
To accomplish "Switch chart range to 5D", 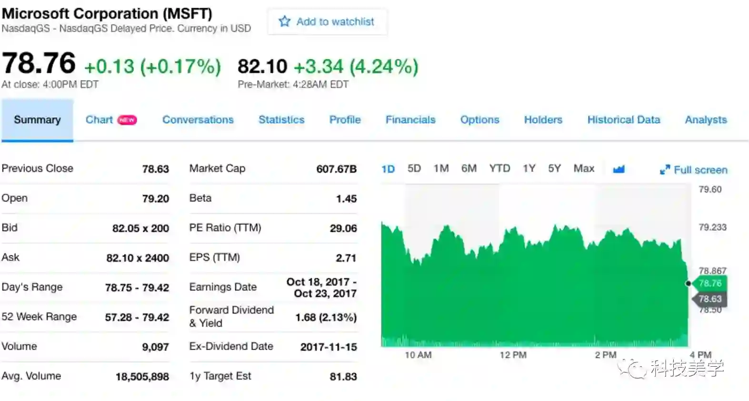I will 414,168.
